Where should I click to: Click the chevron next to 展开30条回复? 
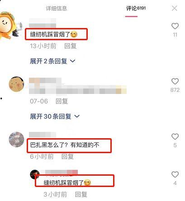point(77,116)
